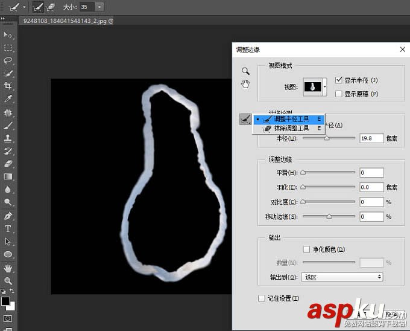Select the Pen tool

tap(8, 216)
